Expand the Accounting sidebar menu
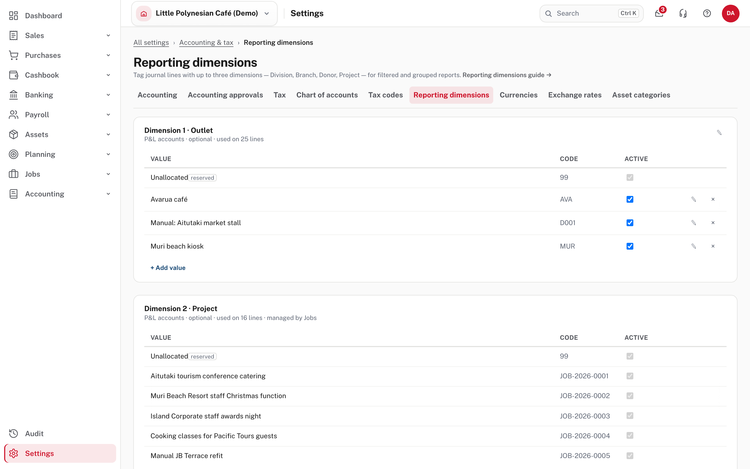This screenshot has width=750, height=469. coord(60,194)
